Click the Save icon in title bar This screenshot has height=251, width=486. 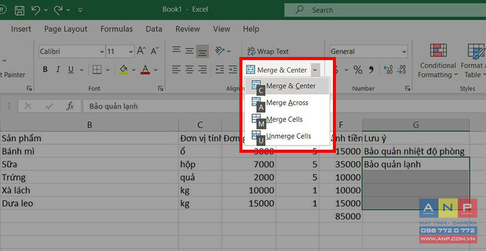click(19, 10)
